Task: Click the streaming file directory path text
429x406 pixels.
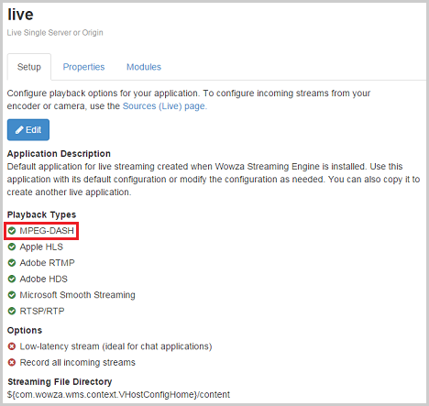Action: (x=118, y=395)
